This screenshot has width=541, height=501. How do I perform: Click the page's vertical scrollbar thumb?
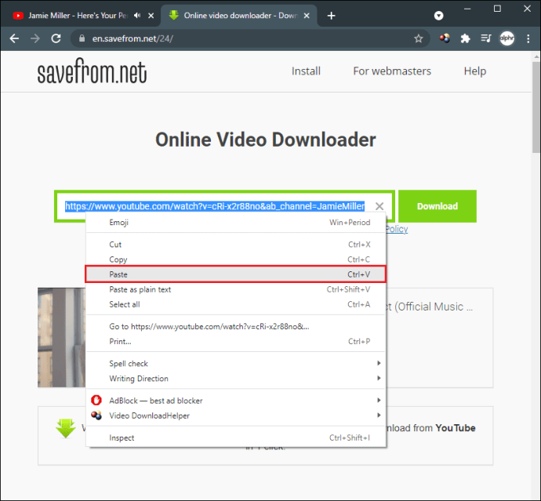click(x=536, y=107)
